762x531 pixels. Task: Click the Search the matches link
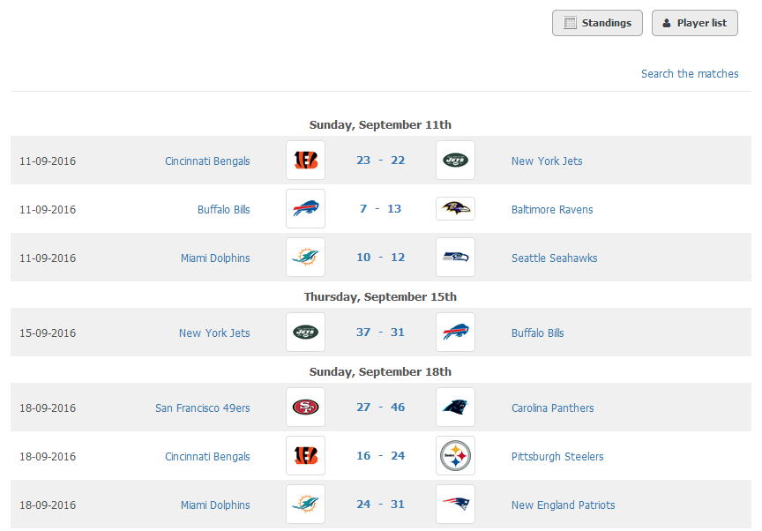point(690,74)
